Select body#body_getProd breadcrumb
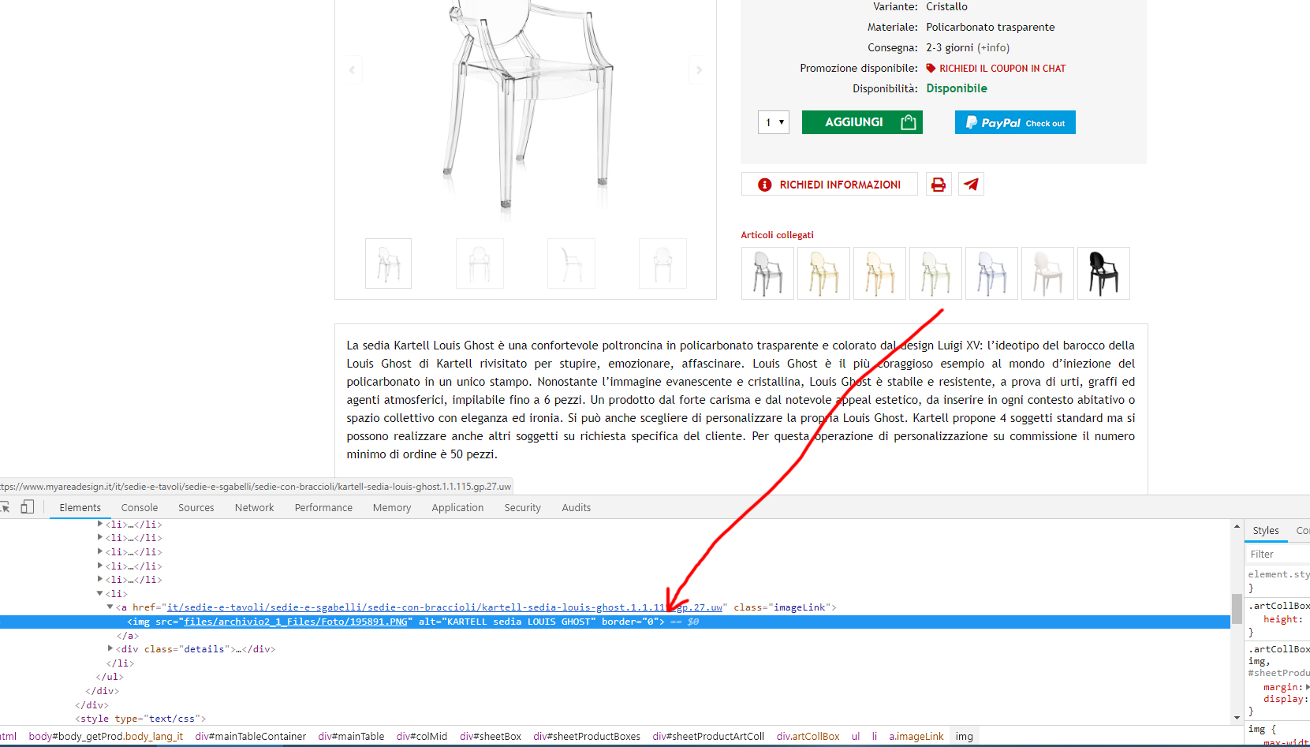 (x=106, y=737)
